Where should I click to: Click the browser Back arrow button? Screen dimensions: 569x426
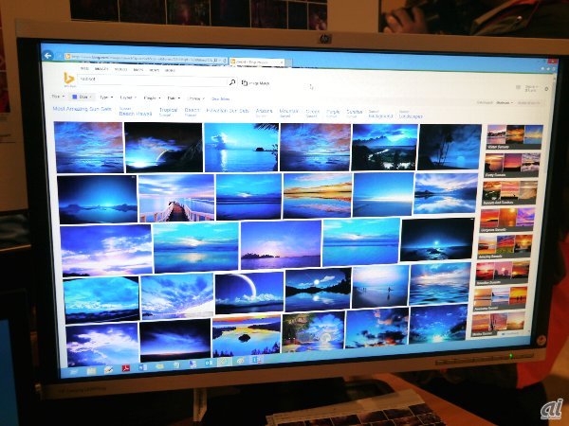click(x=47, y=56)
